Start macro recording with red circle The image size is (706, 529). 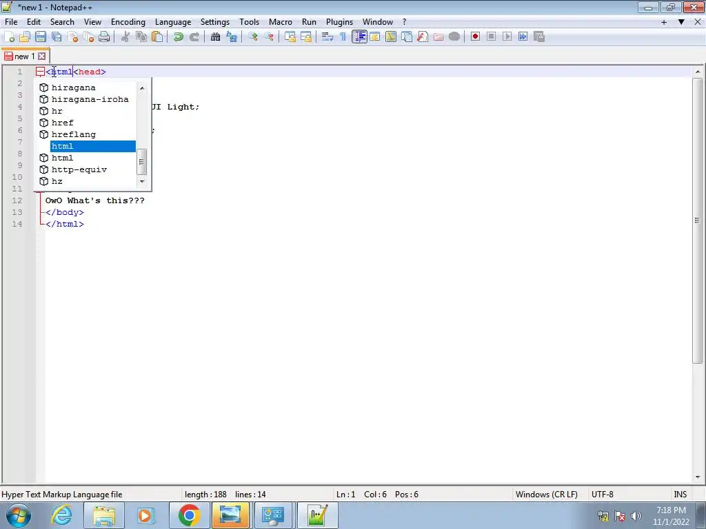click(475, 37)
